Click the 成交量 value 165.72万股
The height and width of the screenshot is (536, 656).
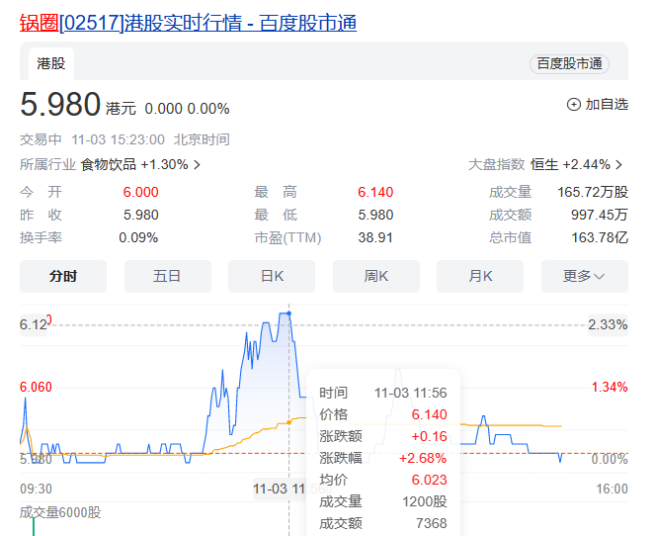pos(593,192)
